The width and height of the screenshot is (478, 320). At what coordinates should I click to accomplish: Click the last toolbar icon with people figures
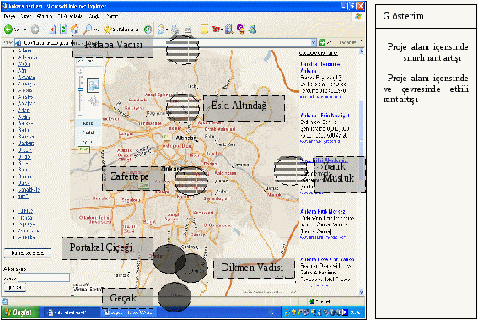click(252, 30)
